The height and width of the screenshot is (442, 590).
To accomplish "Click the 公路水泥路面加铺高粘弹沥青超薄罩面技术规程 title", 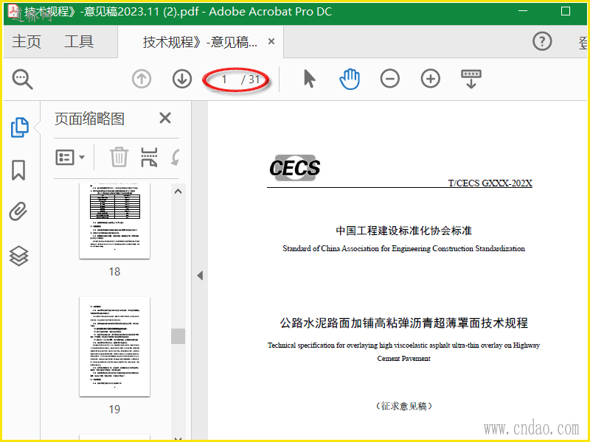I will pos(403,323).
